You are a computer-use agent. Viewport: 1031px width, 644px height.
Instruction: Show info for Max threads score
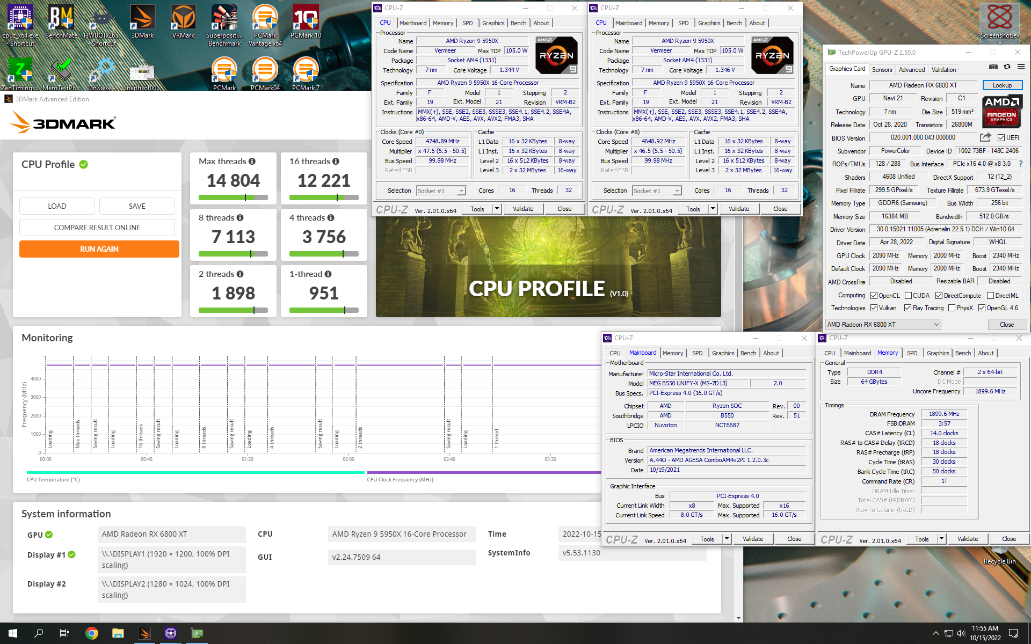252,162
